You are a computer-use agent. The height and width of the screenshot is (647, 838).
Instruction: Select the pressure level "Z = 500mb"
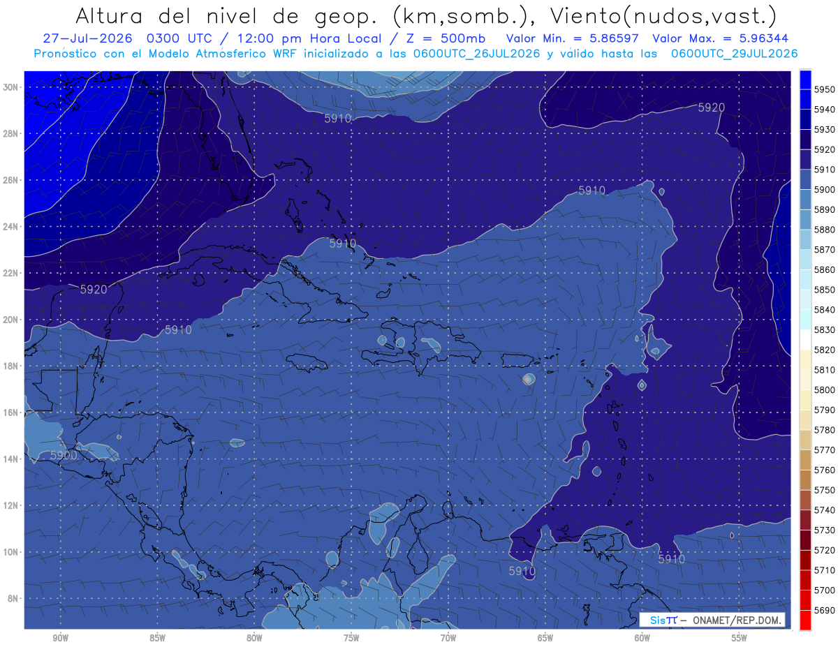(445, 38)
